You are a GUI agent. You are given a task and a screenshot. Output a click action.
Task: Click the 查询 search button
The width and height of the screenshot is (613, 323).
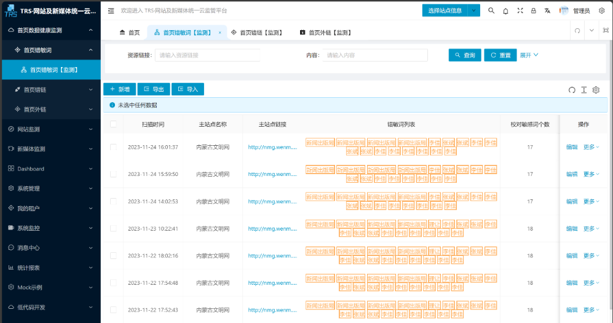(x=464, y=55)
